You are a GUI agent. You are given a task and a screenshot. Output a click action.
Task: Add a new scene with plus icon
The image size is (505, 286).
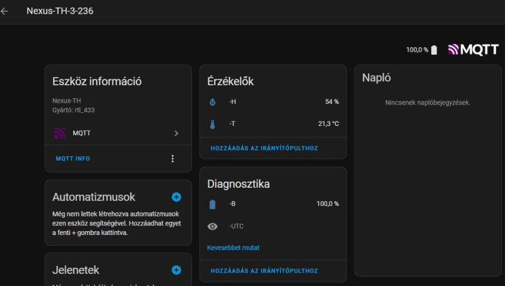coord(176,270)
